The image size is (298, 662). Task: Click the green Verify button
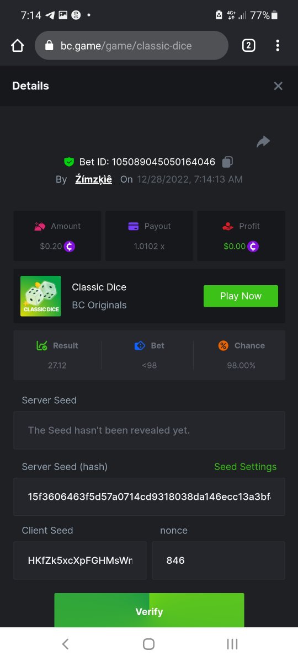coord(149,611)
